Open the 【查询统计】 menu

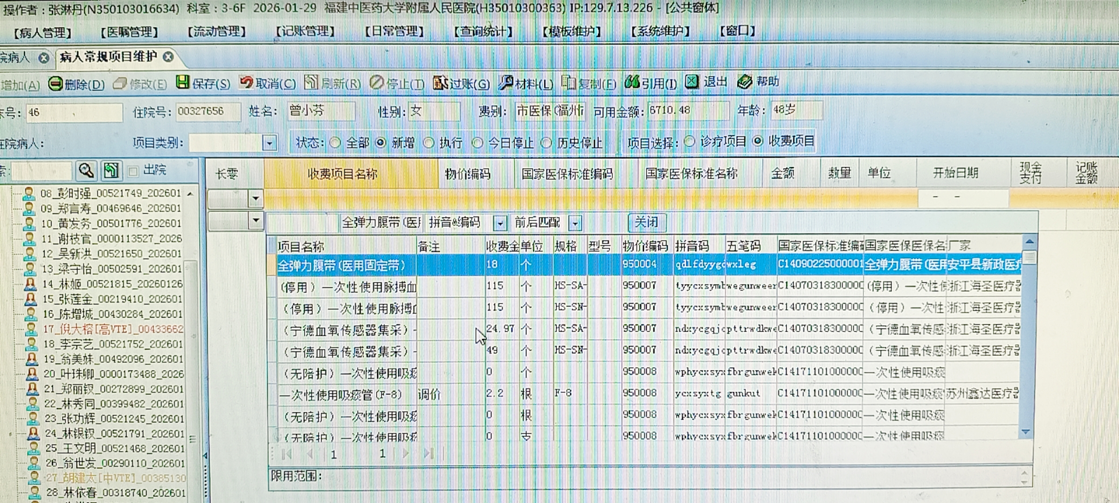(484, 32)
